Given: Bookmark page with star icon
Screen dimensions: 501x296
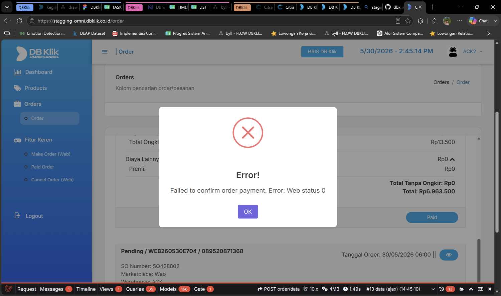Looking at the screenshot, I should (407, 21).
